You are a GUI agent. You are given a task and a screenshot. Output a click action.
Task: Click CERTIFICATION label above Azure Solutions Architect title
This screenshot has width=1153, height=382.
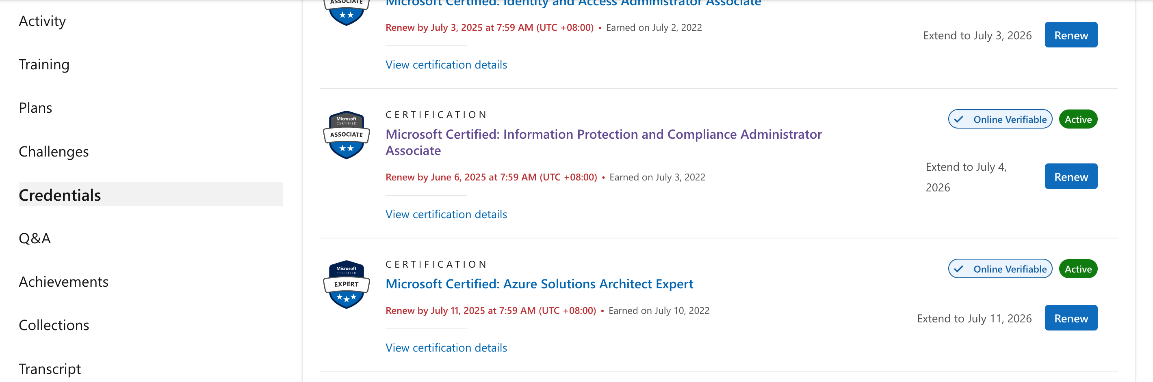point(436,264)
